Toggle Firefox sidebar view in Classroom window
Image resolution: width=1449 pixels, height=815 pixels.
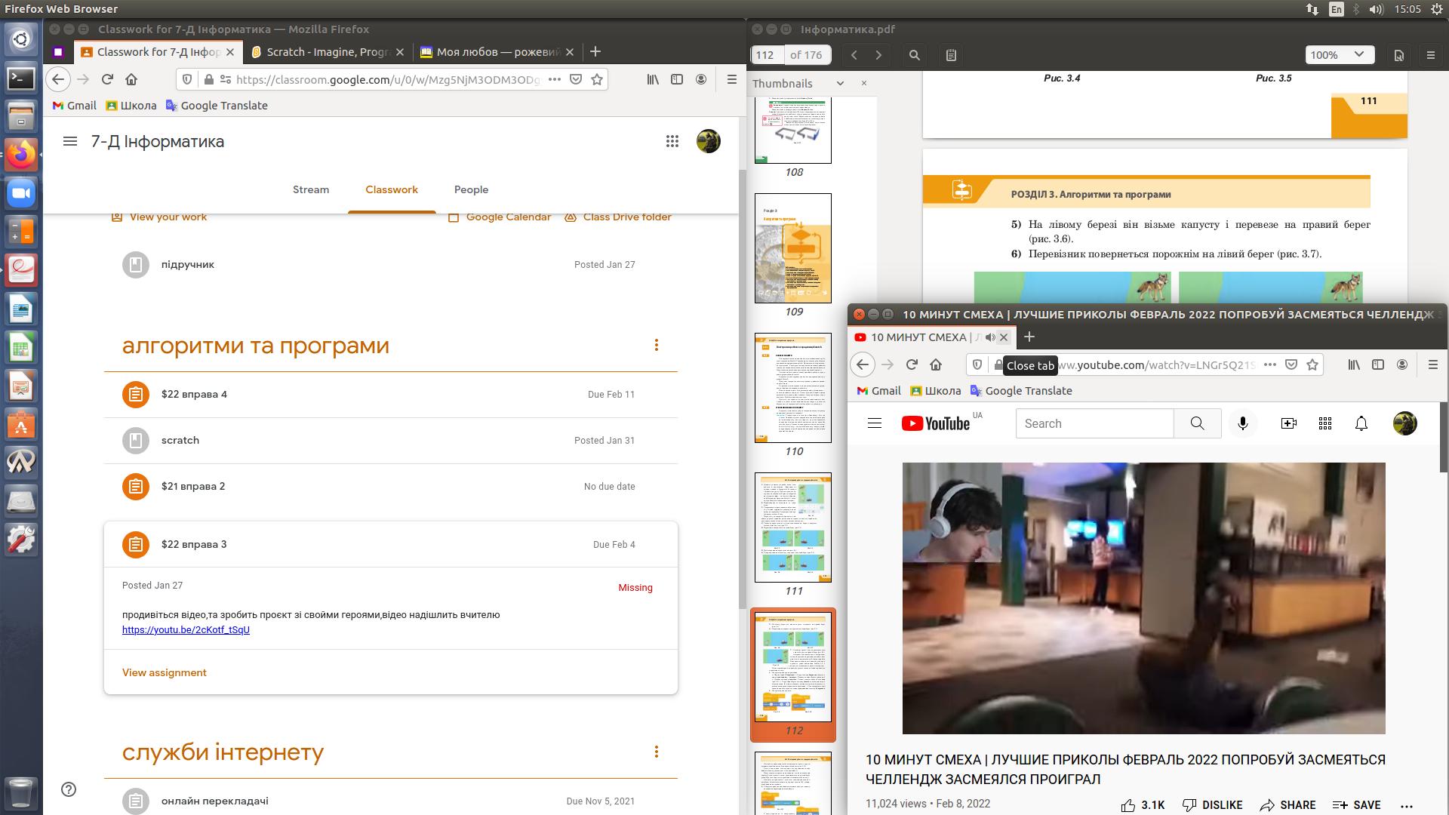point(677,79)
